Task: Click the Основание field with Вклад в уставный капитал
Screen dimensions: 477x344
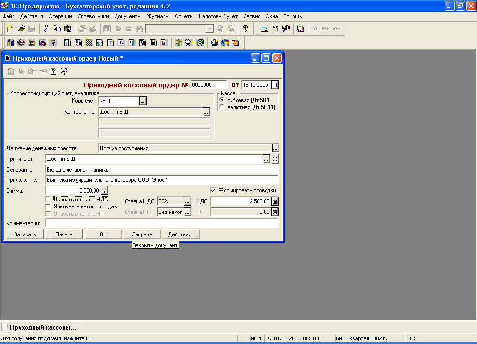Action: (162, 170)
